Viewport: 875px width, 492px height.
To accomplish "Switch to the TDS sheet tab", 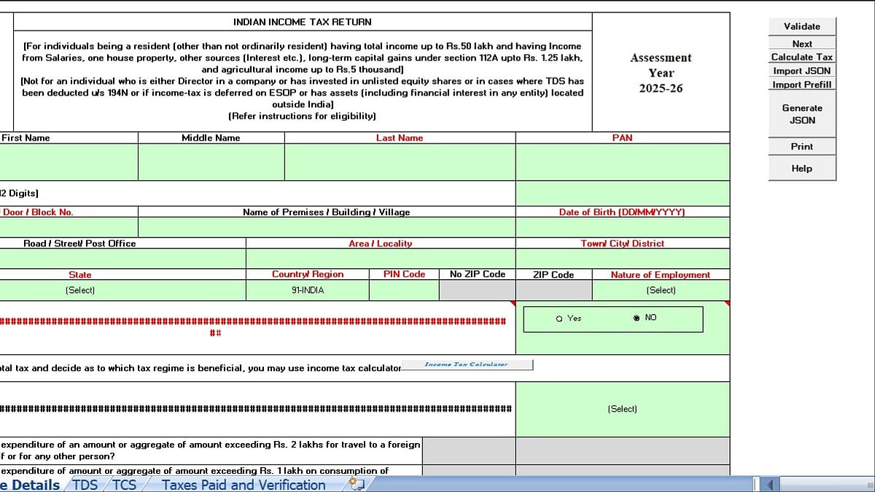I will click(x=85, y=485).
